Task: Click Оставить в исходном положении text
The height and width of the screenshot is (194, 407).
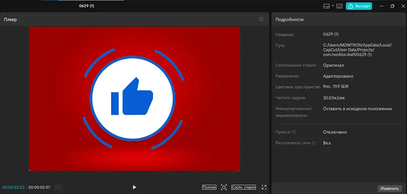Action: tap(358, 109)
